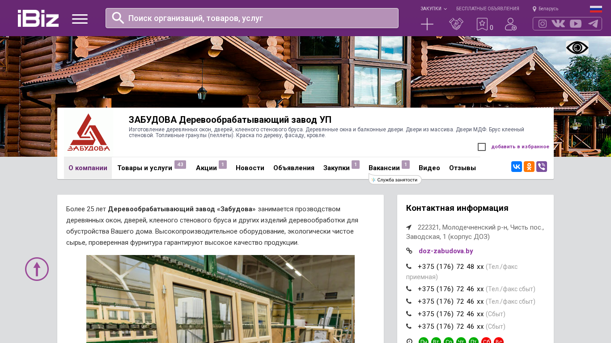Open iBiz Telegram channel icon
611x343 pixels.
593,24
